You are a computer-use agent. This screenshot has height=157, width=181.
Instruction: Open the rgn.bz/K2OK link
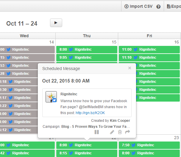pos(90,113)
